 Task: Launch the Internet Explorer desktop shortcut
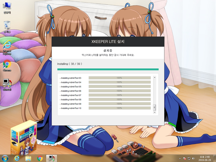pos(7,47)
